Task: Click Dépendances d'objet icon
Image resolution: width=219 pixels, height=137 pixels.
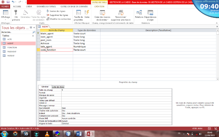Action: 150,13
